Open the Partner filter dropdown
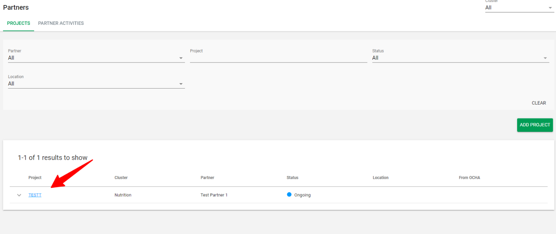Screen dimensions: 556x234 coord(96,58)
